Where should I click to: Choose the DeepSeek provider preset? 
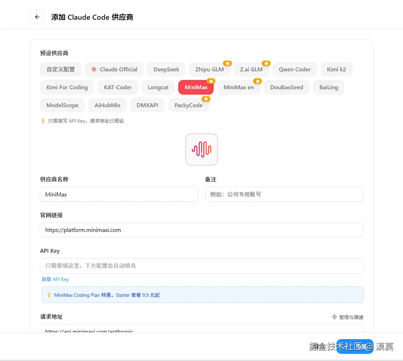166,70
